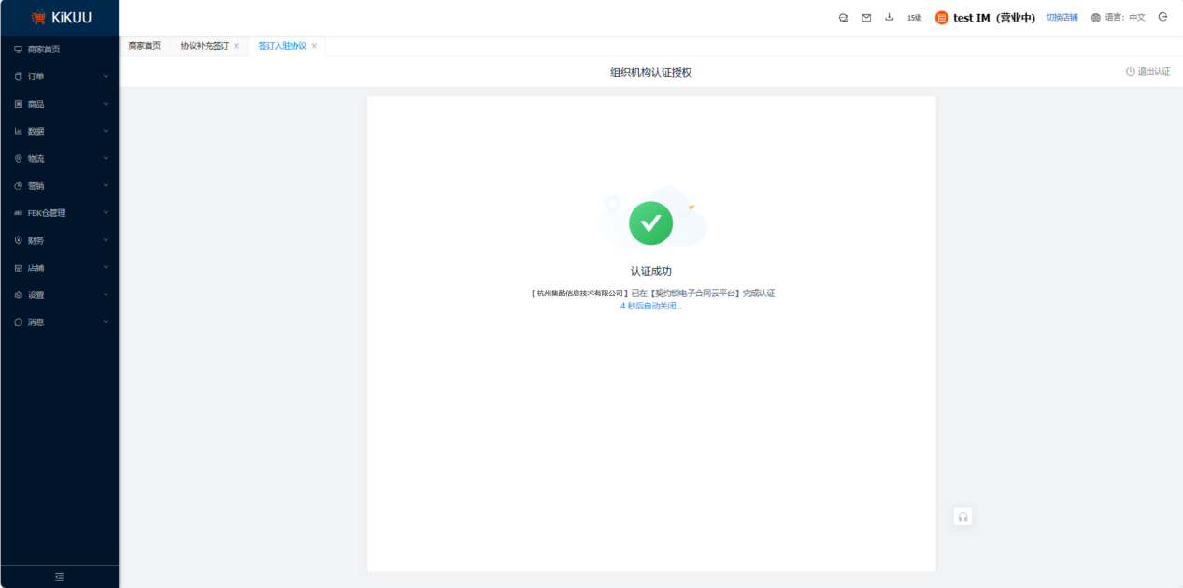Click the 秒后自动关闭 countdown text
The height and width of the screenshot is (588, 1183).
coord(651,306)
